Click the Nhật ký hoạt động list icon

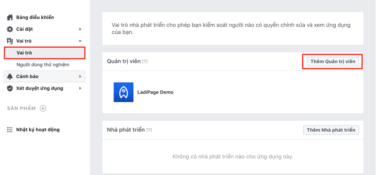(10, 130)
